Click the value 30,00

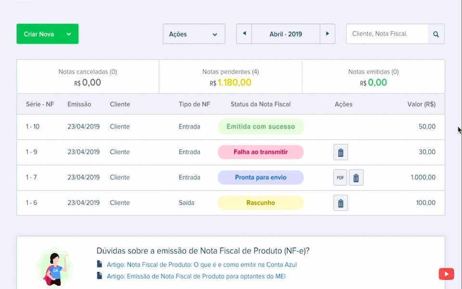pyautogui.click(x=427, y=152)
